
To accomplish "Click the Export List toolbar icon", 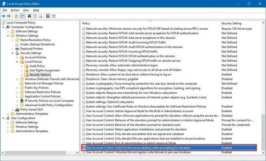I will tap(41, 16).
